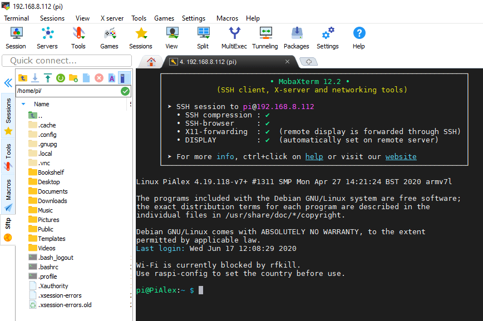
Task: Confirm the /home/pi/ path with green check
Action: pyautogui.click(x=125, y=91)
